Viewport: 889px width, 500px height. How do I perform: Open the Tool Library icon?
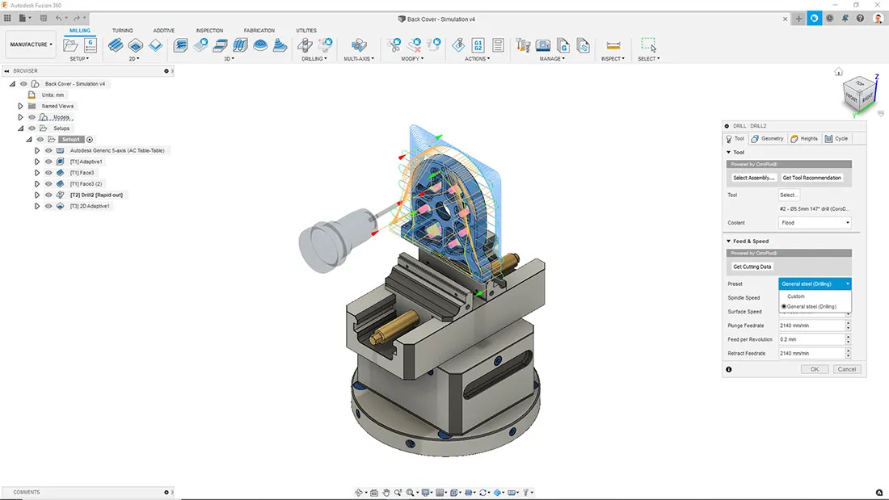(523, 45)
